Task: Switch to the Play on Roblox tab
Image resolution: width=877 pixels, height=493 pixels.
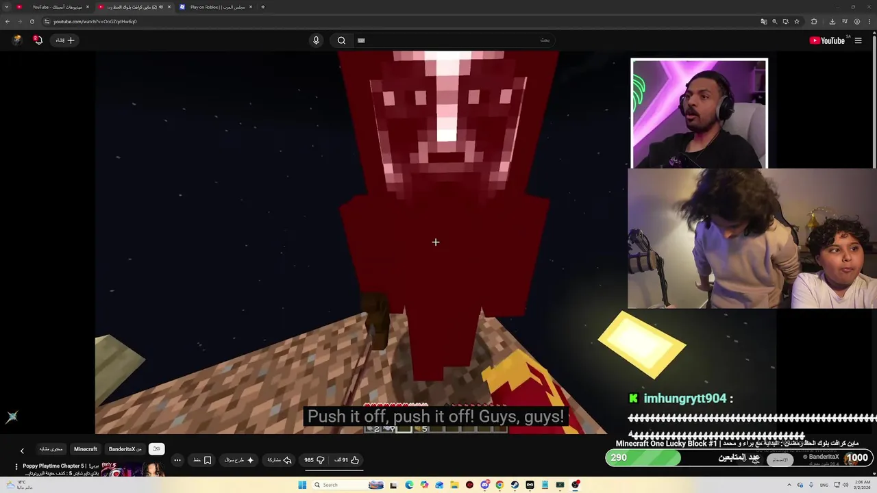Action: click(217, 7)
